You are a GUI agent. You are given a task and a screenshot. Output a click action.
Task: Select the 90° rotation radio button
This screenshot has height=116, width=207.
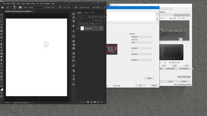click(x=162, y=65)
